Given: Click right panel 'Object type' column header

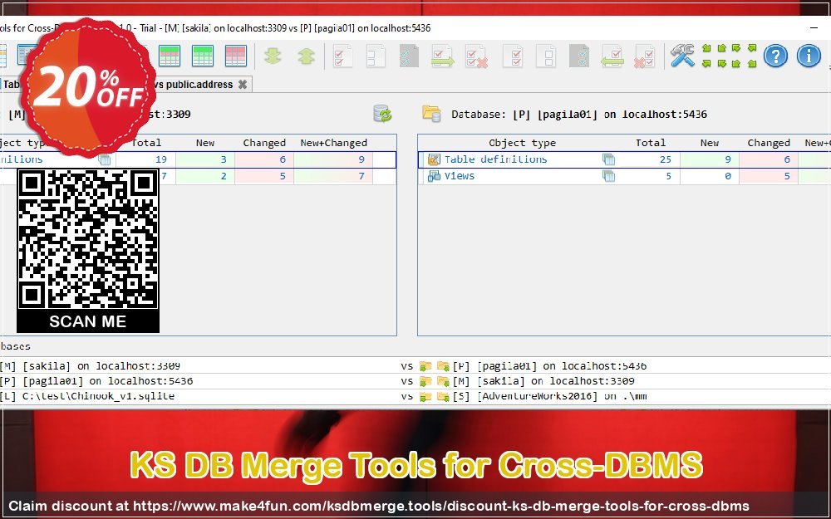Looking at the screenshot, I should (x=523, y=143).
